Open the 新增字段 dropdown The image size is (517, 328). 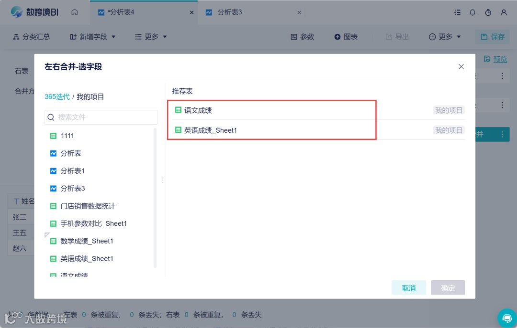[92, 36]
